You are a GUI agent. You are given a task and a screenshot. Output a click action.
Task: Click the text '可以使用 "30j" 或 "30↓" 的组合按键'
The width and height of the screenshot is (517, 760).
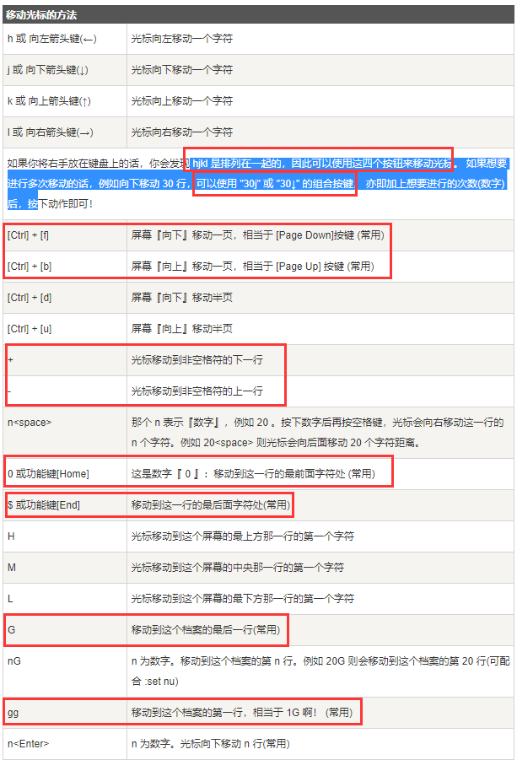[275, 184]
